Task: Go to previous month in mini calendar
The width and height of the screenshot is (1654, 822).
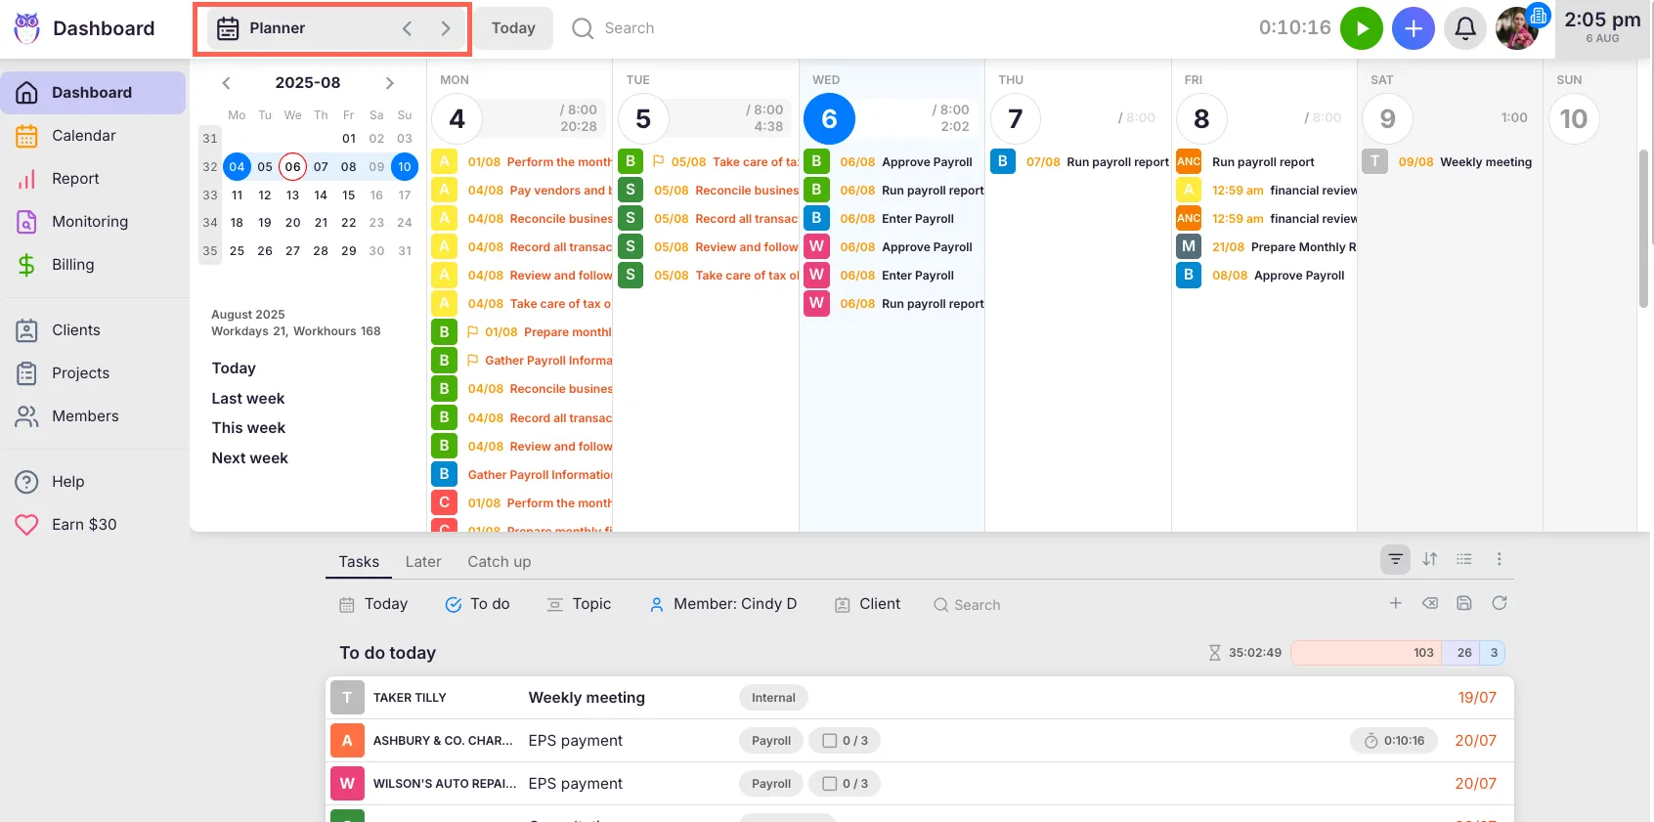Action: tap(226, 83)
